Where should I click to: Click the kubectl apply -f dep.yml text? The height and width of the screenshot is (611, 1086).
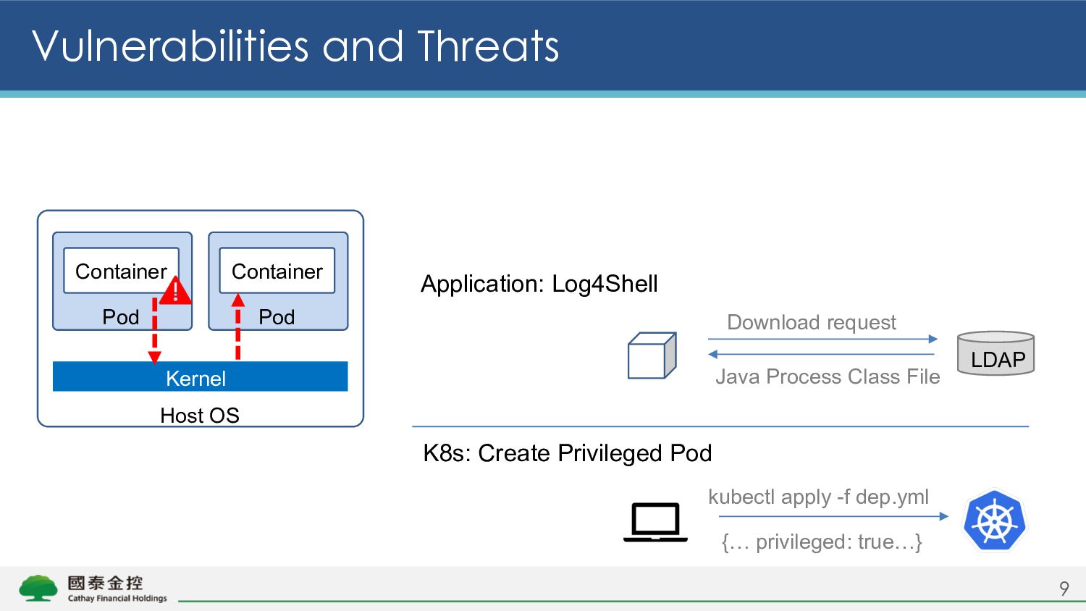(818, 497)
